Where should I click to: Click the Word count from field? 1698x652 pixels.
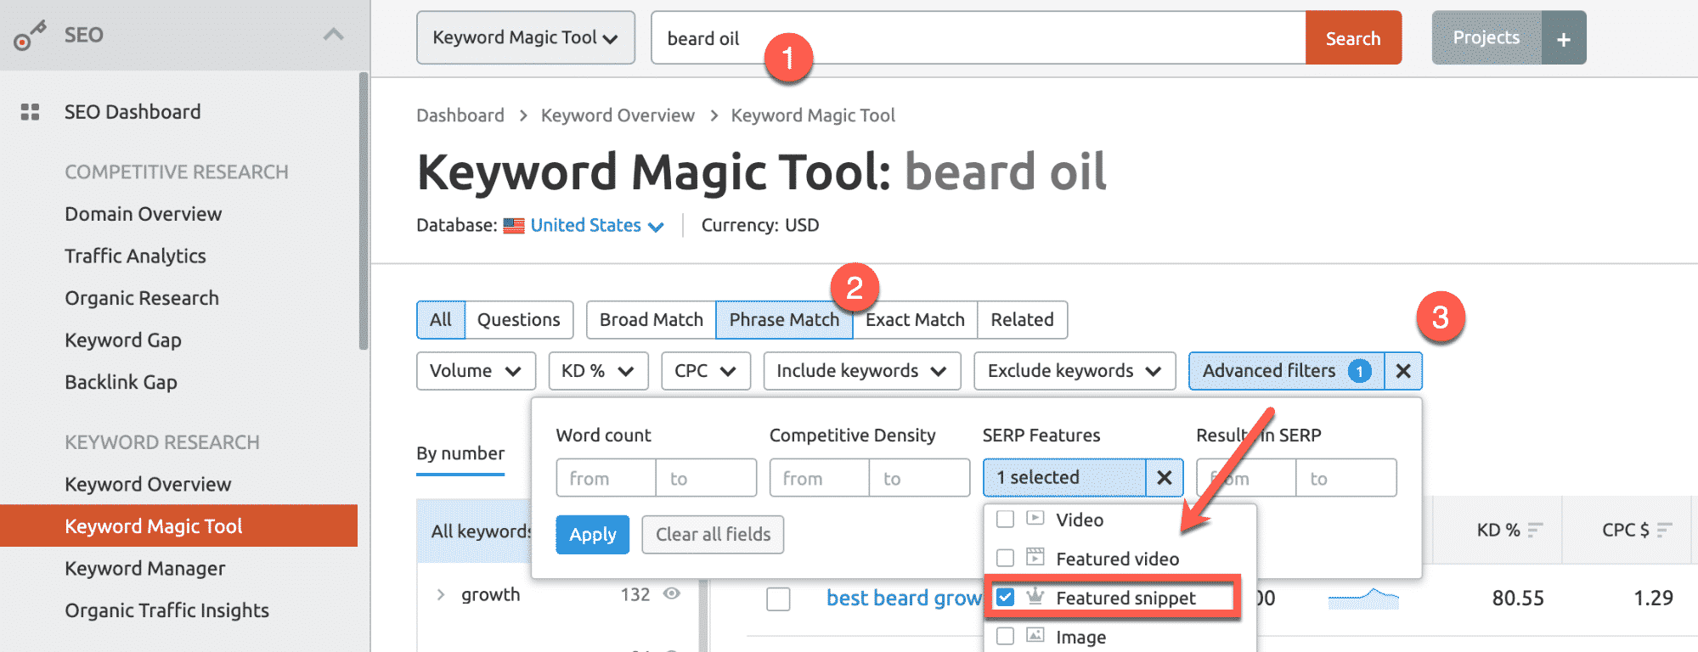tap(606, 478)
